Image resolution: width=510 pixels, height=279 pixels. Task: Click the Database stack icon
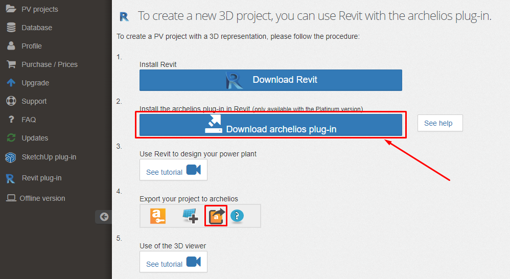pos(11,27)
